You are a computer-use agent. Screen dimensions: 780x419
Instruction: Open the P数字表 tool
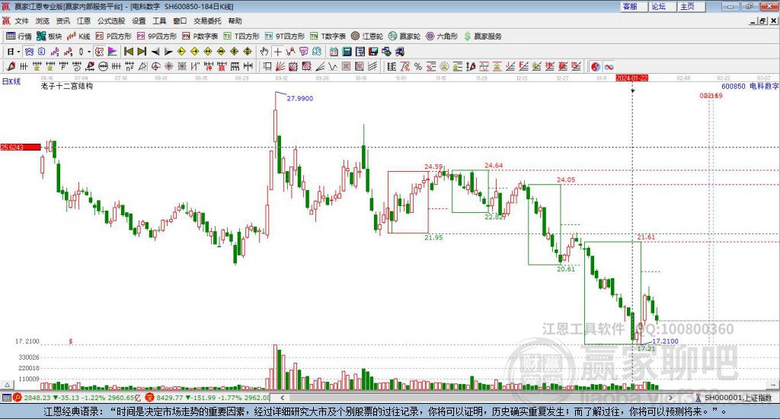(200, 37)
